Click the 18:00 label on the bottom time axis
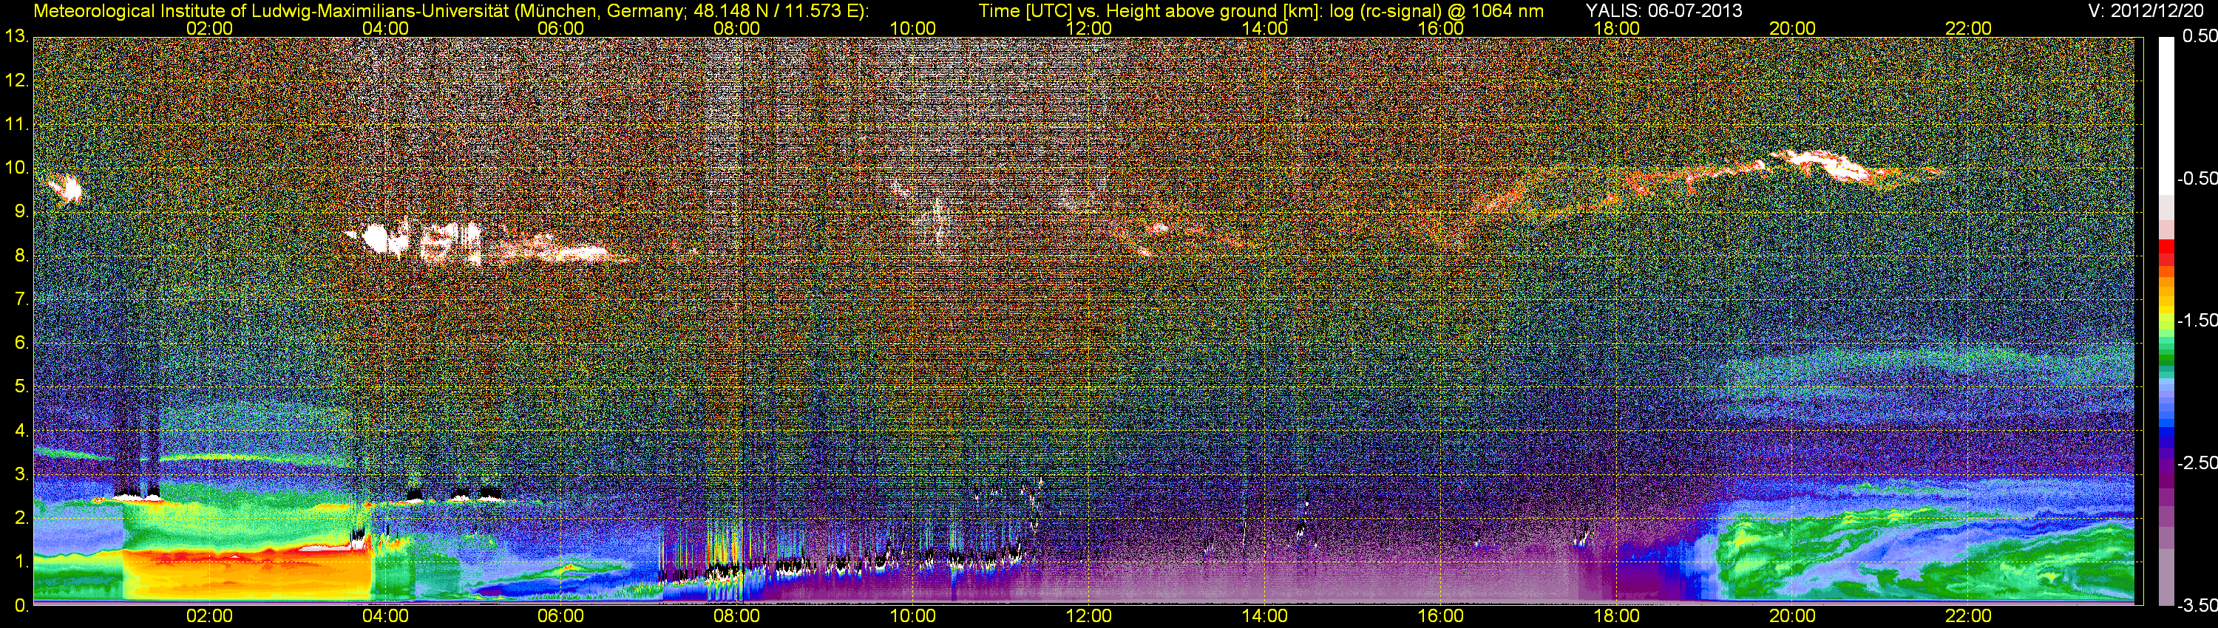The image size is (2218, 628). tap(1617, 616)
